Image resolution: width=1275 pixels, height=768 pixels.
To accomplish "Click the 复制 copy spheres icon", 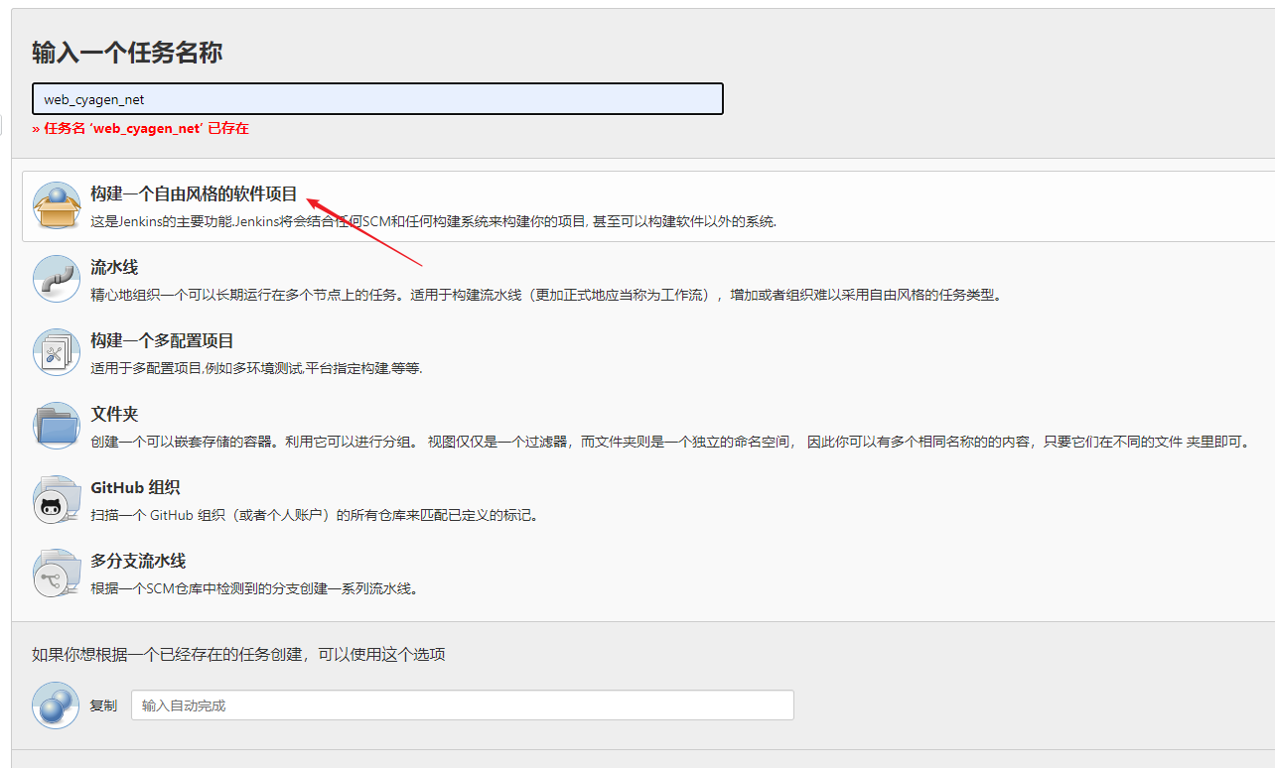I will coord(56,705).
